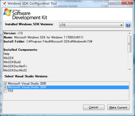Maximize the SDK Configuration Tool window

tap(118, 3)
